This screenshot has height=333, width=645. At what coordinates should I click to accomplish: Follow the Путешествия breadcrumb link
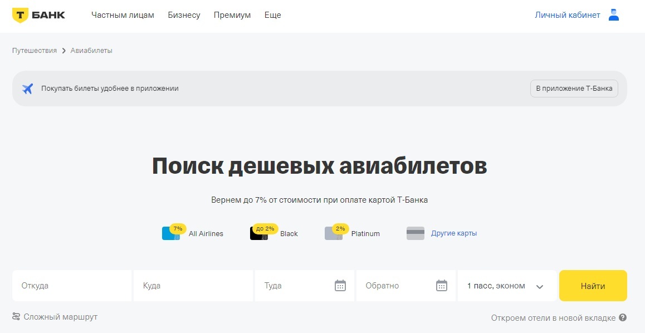pos(35,51)
